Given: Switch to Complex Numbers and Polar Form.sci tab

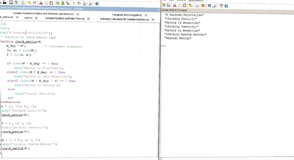Looking at the screenshot, I should [65, 18].
